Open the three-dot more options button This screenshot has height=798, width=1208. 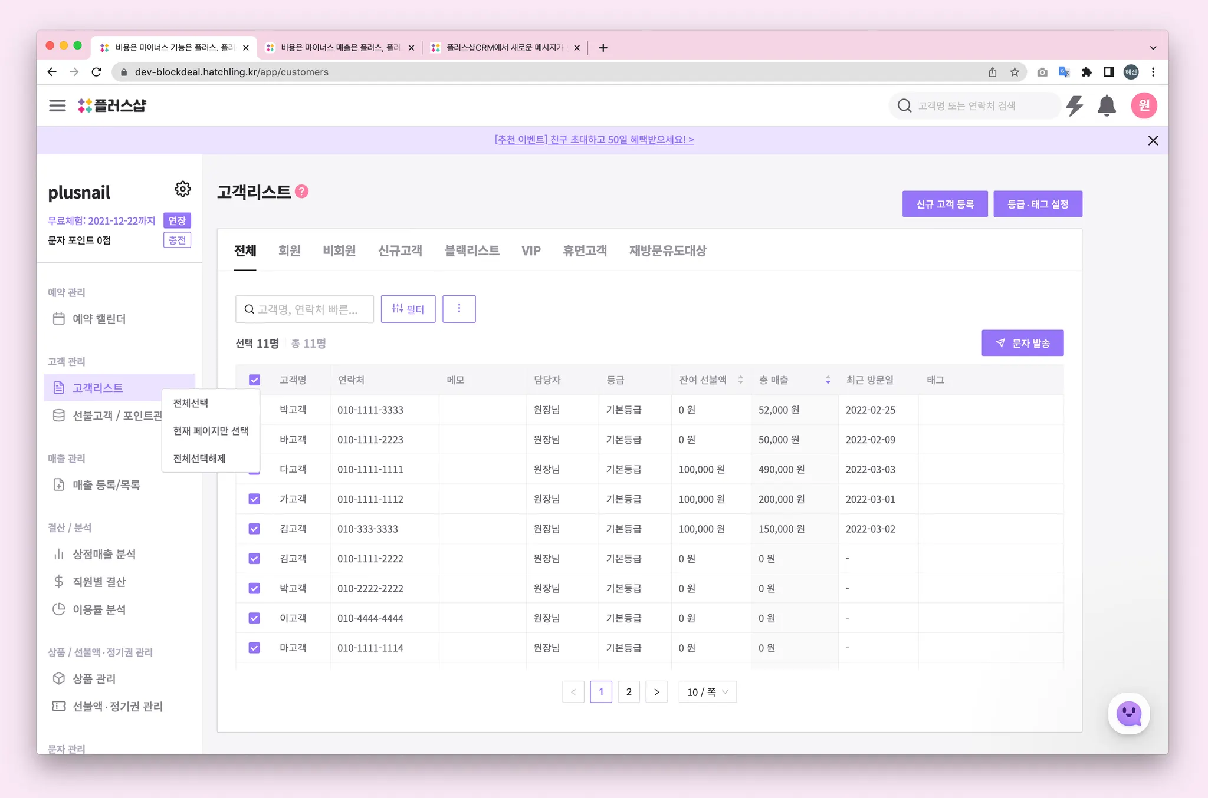pyautogui.click(x=459, y=309)
